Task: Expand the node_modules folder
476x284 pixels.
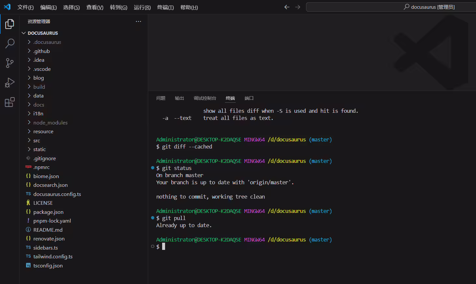Action: point(29,123)
